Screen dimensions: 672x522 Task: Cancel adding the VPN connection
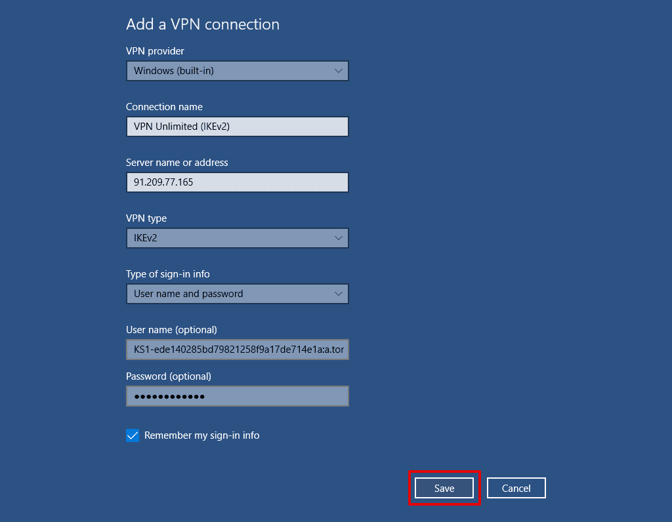coord(516,488)
